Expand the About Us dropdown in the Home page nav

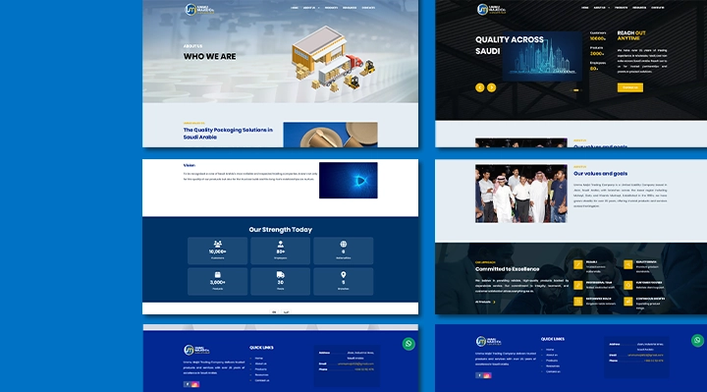tap(602, 8)
